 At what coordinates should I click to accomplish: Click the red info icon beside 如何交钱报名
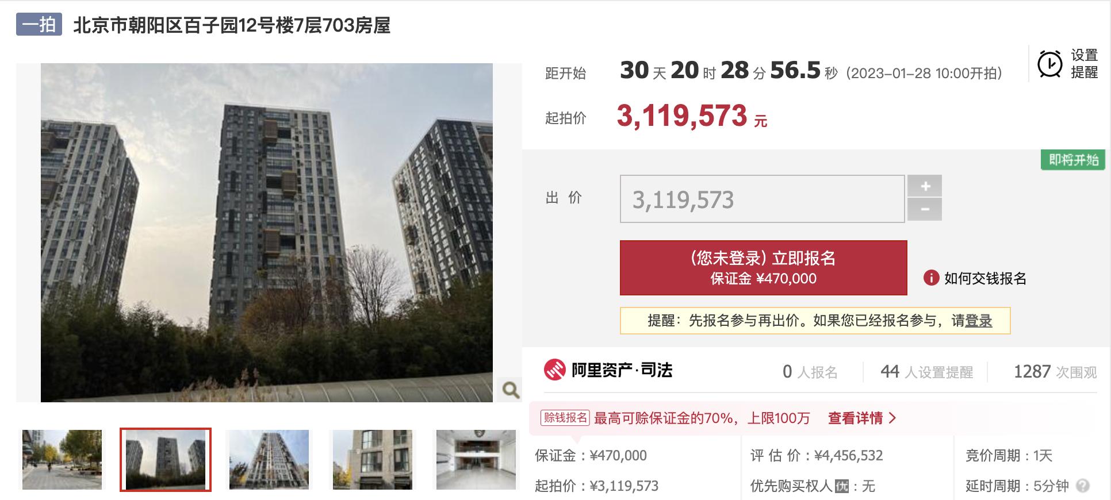[x=931, y=278]
